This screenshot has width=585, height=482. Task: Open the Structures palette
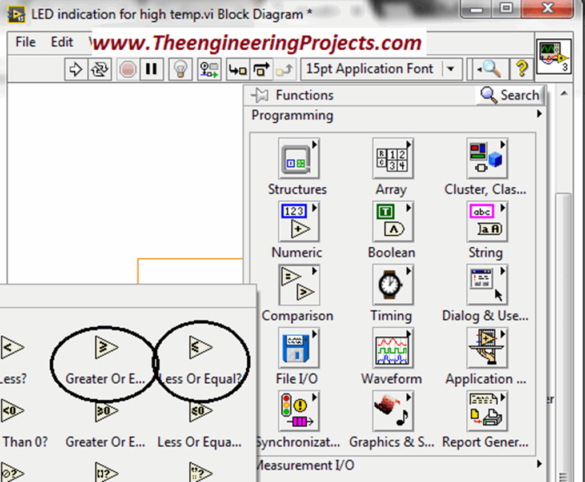click(x=297, y=159)
